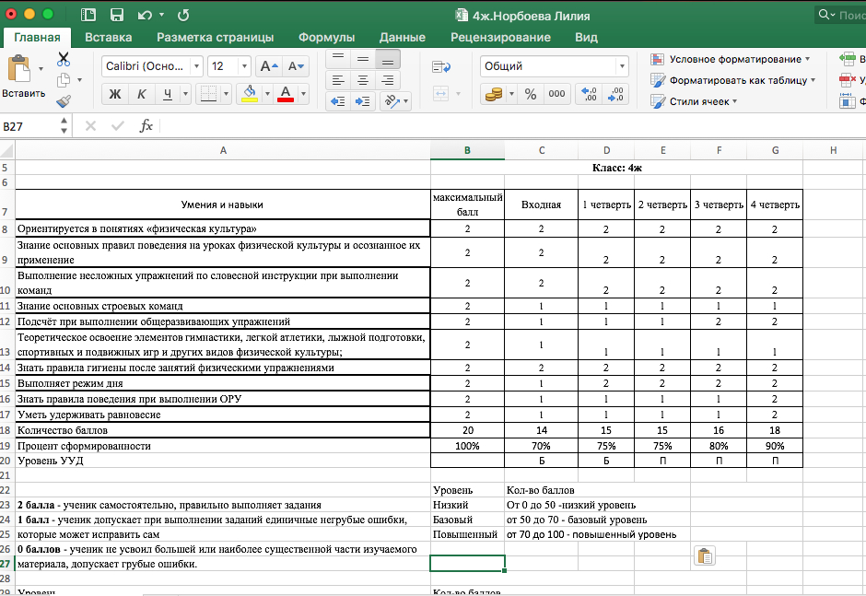Save the workbook with the floppy icon
Image resolution: width=866 pixels, height=596 pixels.
[x=116, y=15]
